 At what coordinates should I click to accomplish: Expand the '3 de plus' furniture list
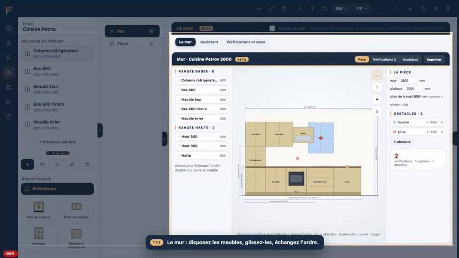coord(58,153)
